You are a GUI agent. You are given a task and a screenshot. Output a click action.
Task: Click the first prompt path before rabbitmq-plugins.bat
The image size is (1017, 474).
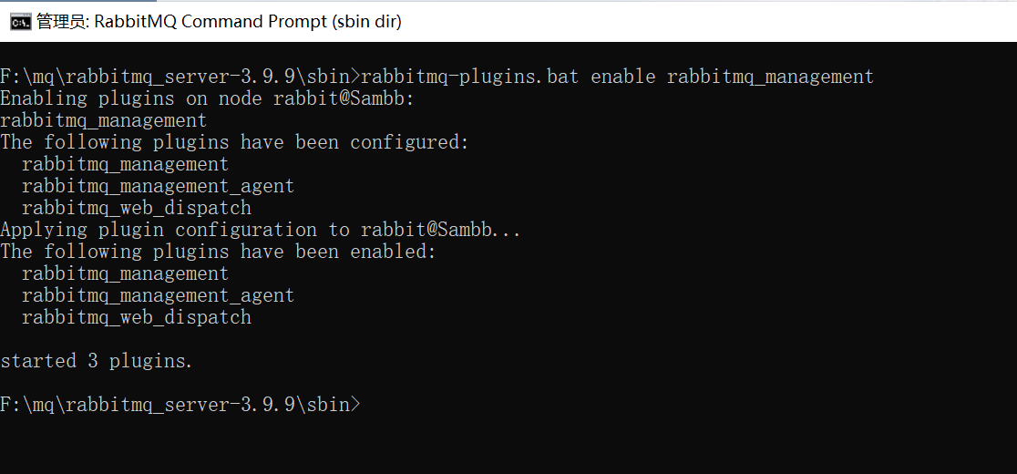click(x=180, y=77)
